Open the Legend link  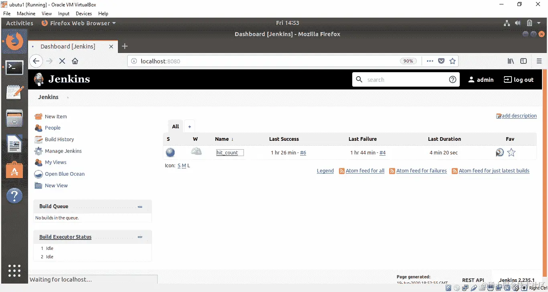[x=325, y=171]
